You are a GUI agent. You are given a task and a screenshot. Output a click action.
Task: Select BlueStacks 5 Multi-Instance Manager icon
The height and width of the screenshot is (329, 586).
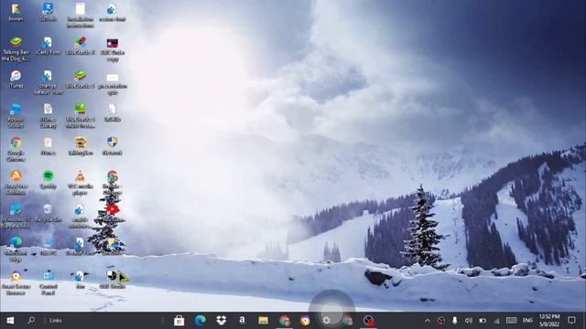(80, 116)
